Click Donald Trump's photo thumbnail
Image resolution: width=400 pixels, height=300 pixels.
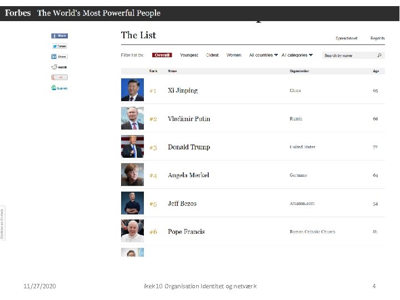132,147
